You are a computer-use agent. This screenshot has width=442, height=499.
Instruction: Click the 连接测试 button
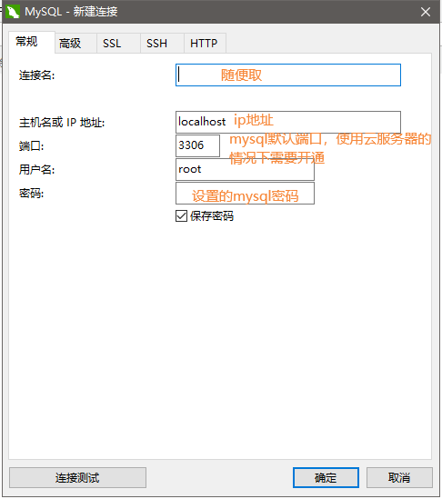pyautogui.click(x=77, y=478)
